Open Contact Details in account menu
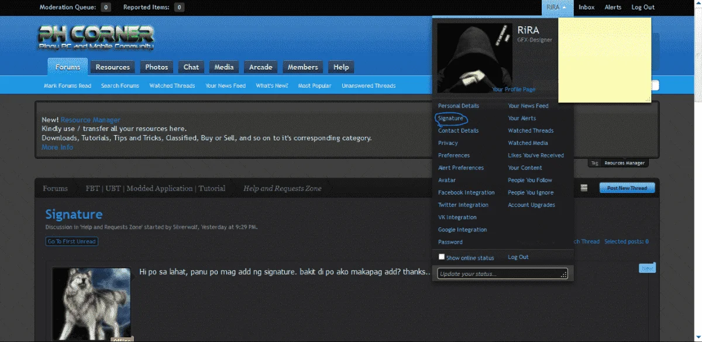 point(458,130)
